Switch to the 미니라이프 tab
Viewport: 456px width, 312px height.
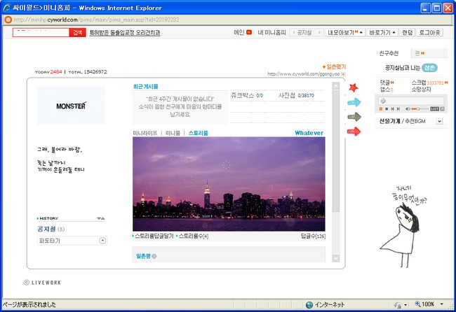tap(145, 133)
